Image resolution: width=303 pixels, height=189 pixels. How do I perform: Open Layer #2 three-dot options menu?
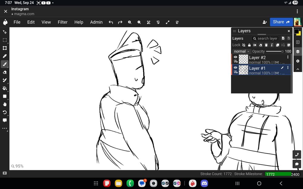[288, 57]
